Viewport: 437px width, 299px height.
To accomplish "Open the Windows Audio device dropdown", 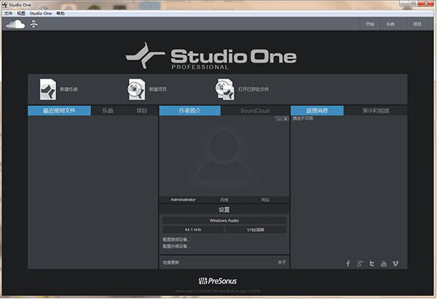I will tap(224, 220).
